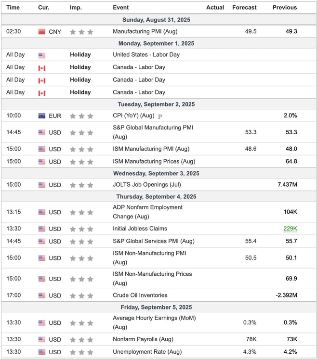
Task: Click the Monday, September 1, 2025 date header
Action: 156,43
